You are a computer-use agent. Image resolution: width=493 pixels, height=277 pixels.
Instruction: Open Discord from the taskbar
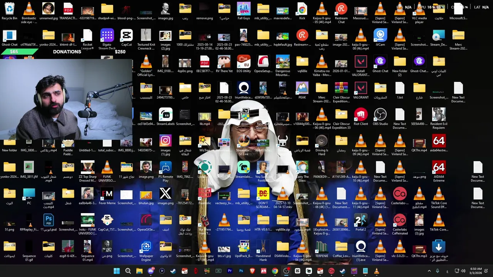coord(151,271)
